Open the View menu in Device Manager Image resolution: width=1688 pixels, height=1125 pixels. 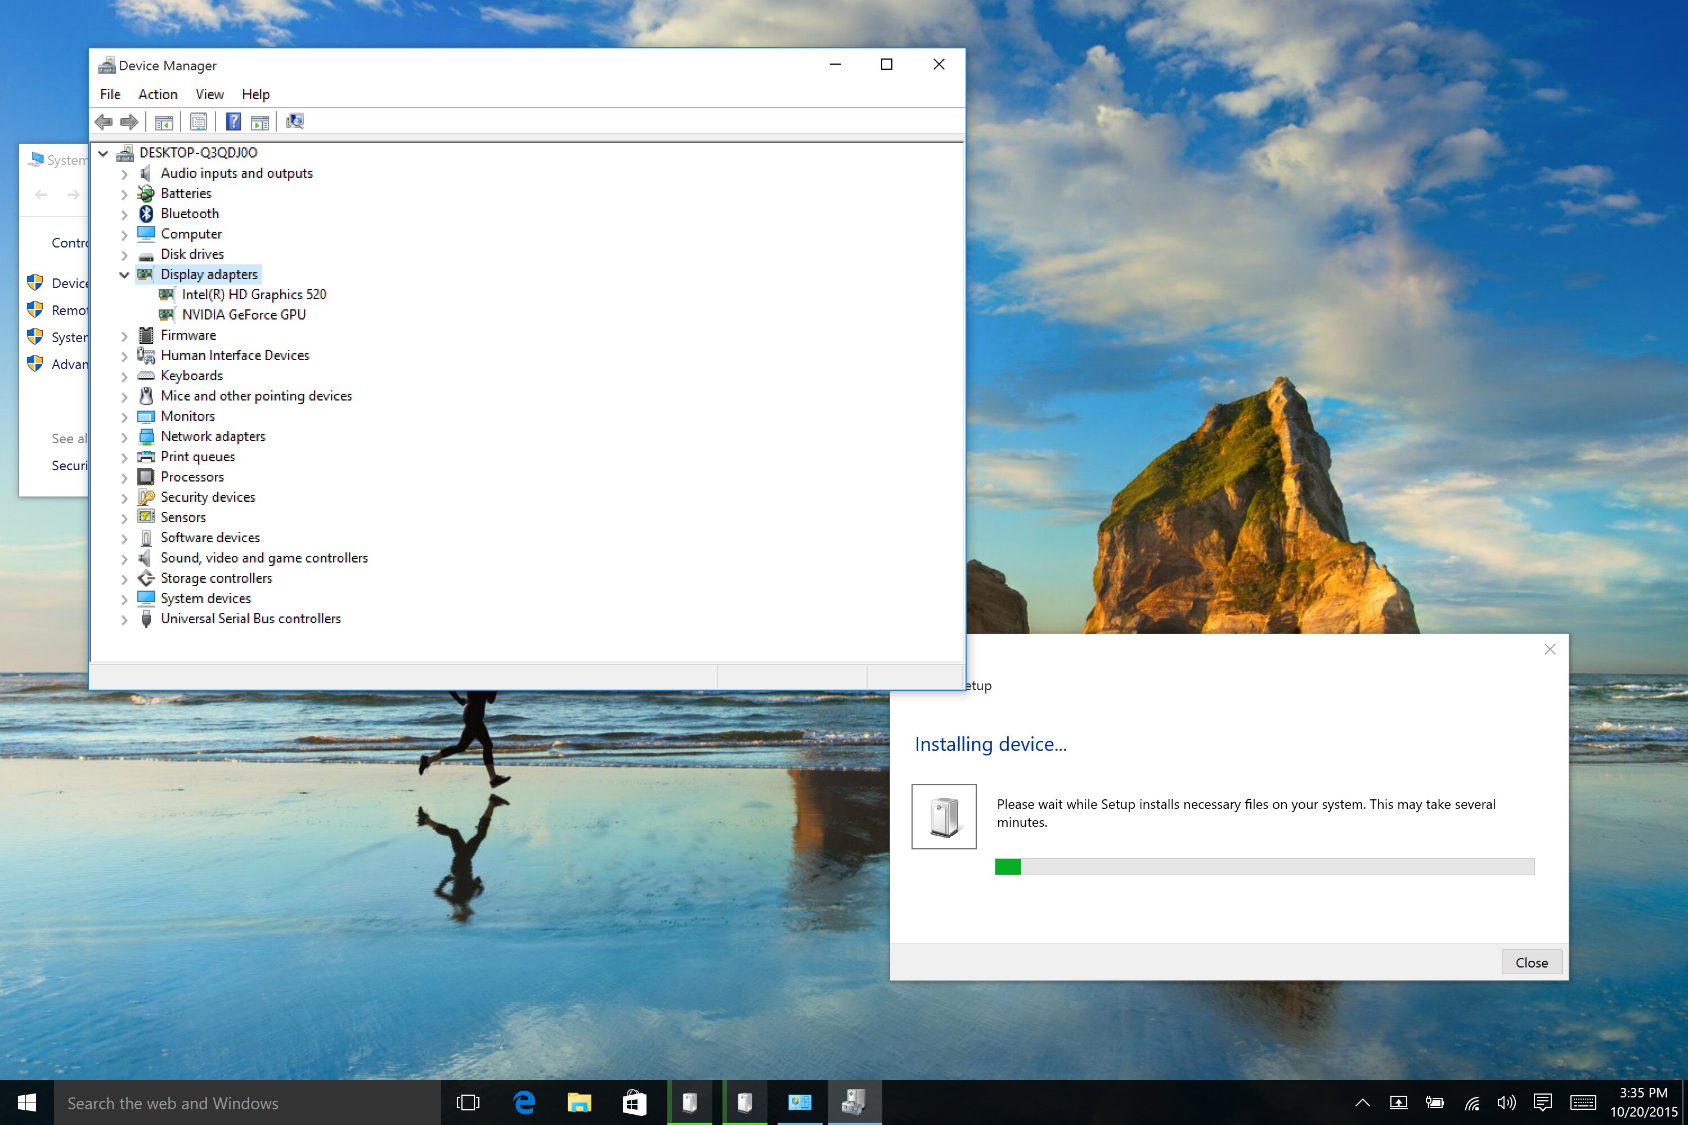click(x=209, y=94)
